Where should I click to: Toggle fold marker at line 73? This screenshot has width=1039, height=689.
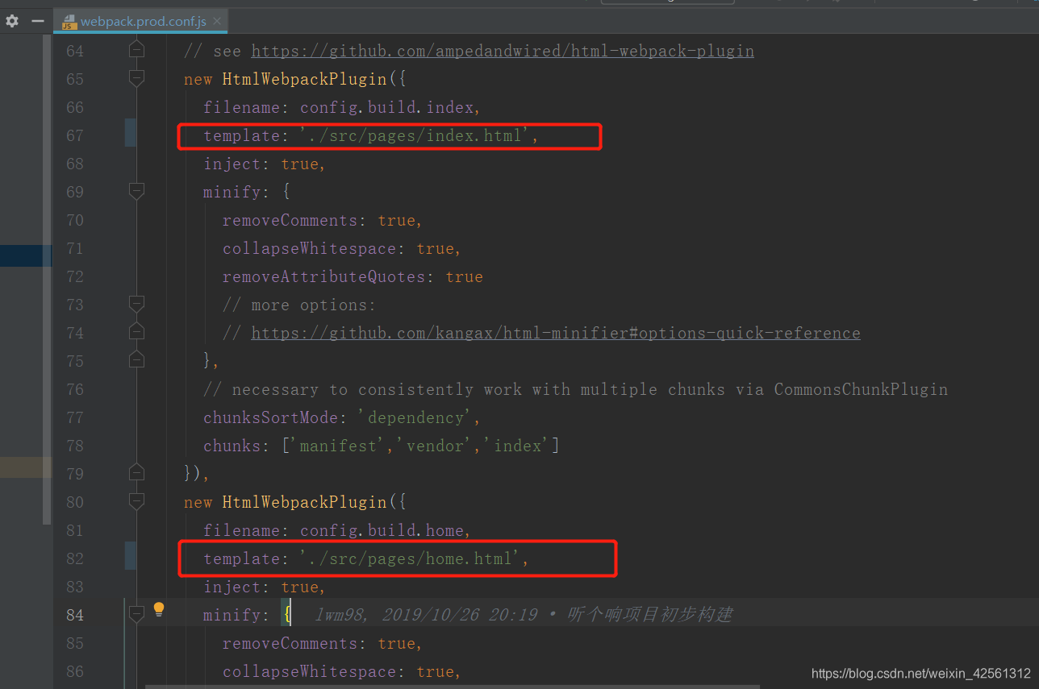pos(136,304)
